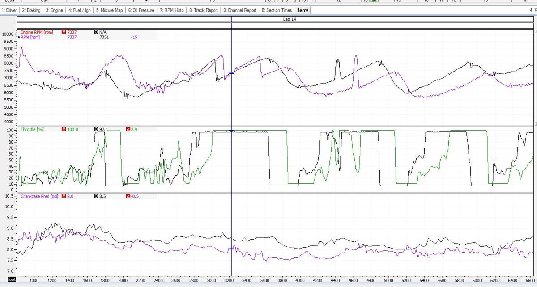Open the 8: Track Report tab
This screenshot has height=287, width=537.
[x=204, y=10]
